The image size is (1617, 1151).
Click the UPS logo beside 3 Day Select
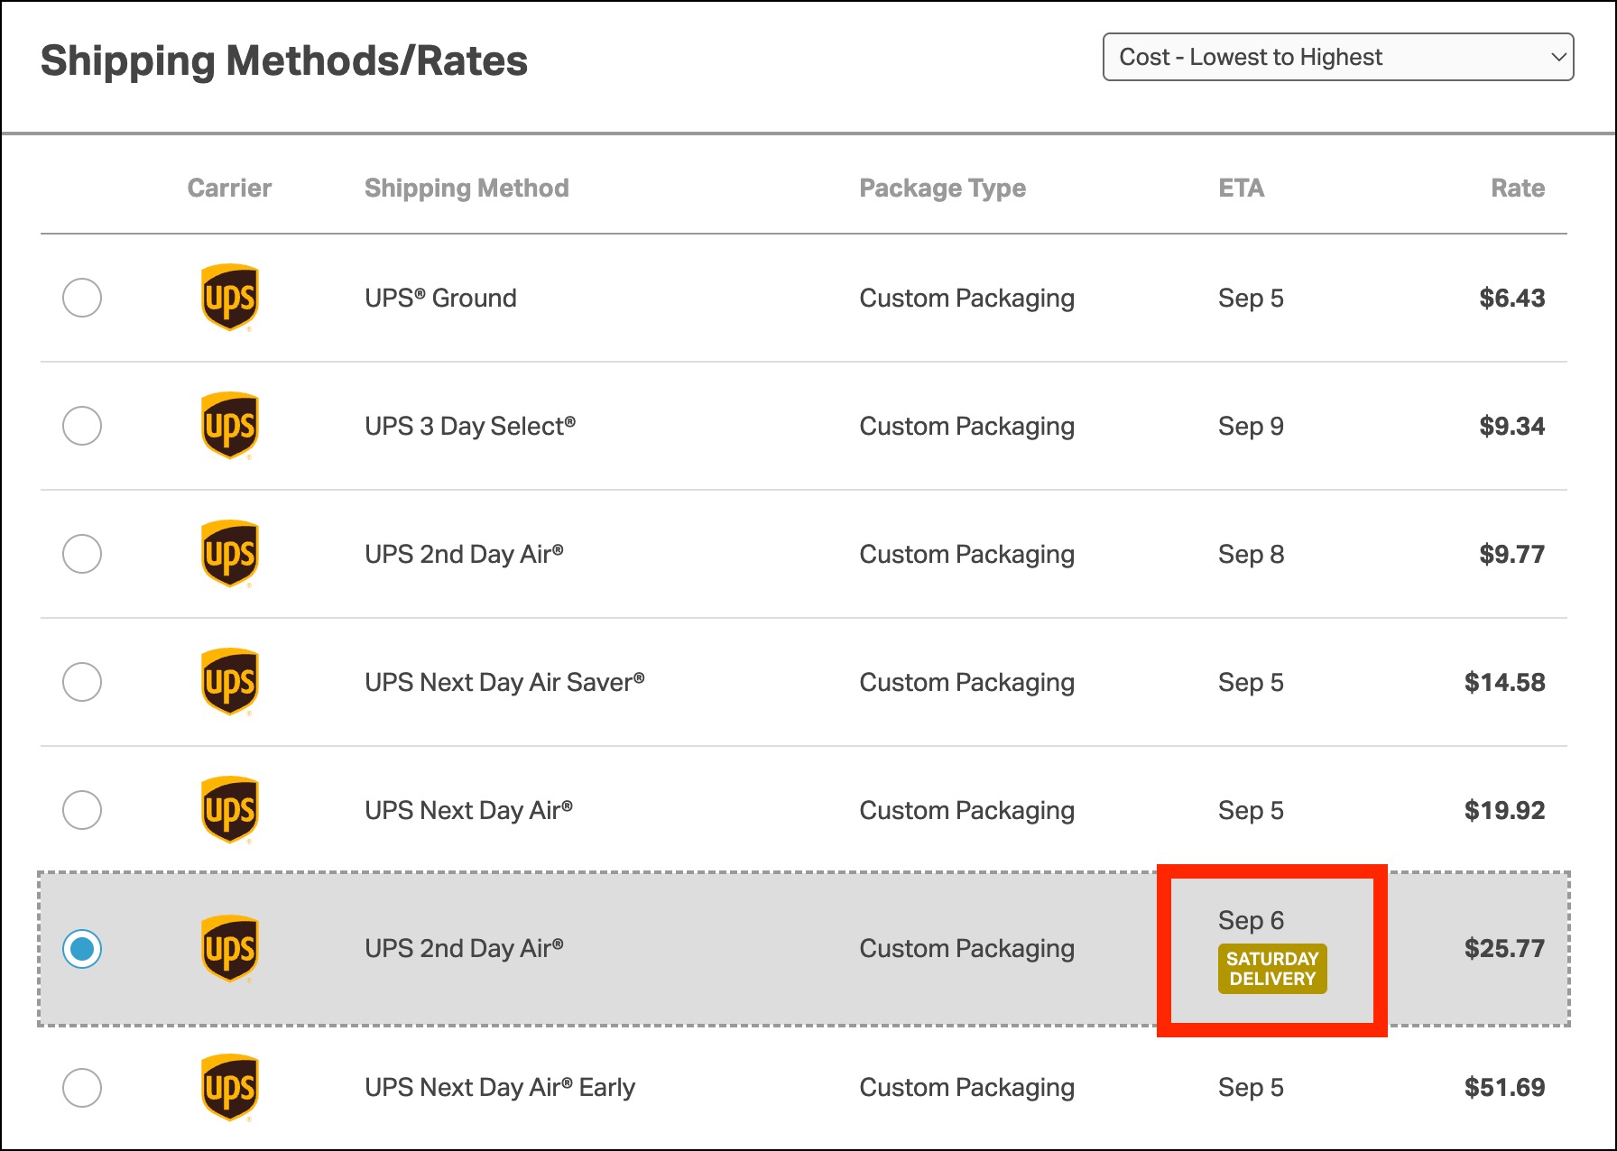(229, 426)
